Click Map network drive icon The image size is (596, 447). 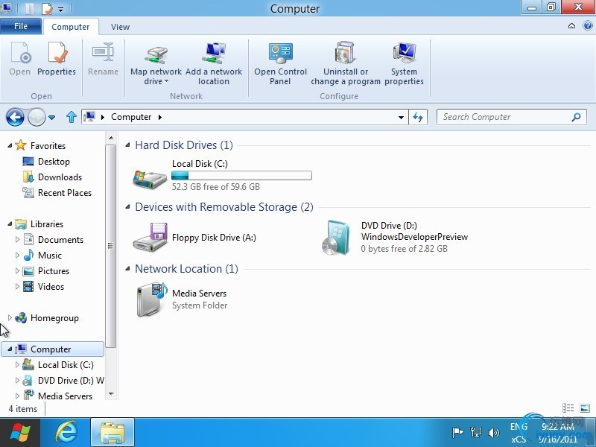click(x=156, y=54)
